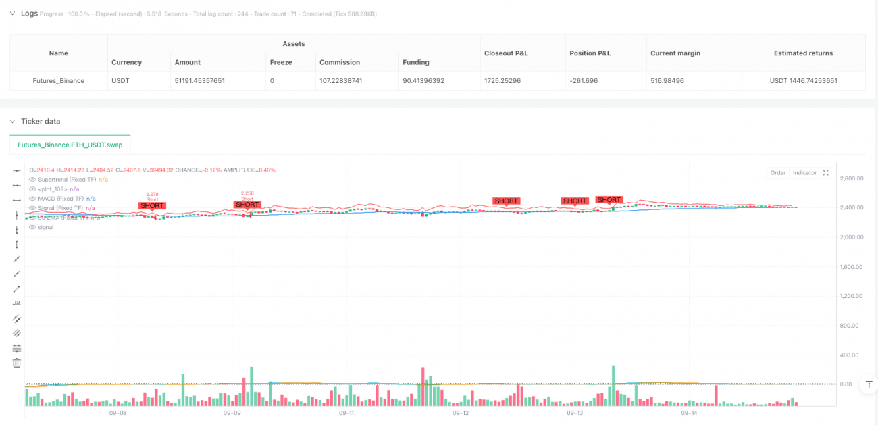
Task: Click the Estimated returns column header
Action: click(803, 53)
